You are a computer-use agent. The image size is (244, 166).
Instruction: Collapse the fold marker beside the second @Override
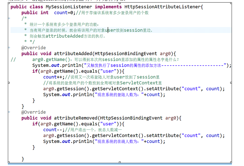[9, 112]
